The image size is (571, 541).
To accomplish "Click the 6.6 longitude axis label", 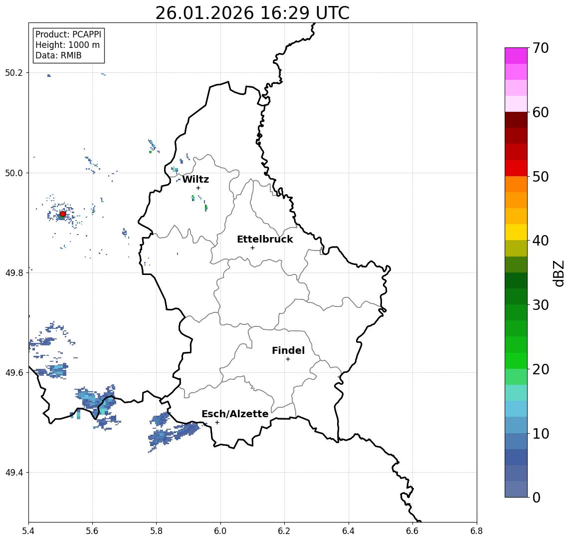I will (x=412, y=531).
